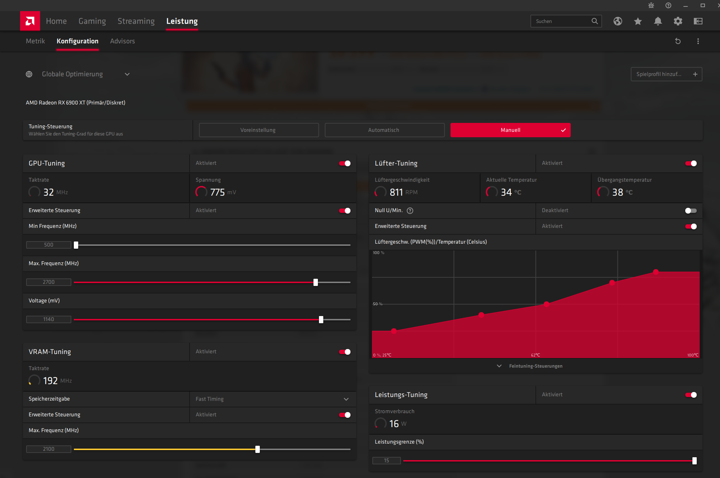
Task: Click the Max. Frequenz 2700 slider handle
Action: point(315,282)
